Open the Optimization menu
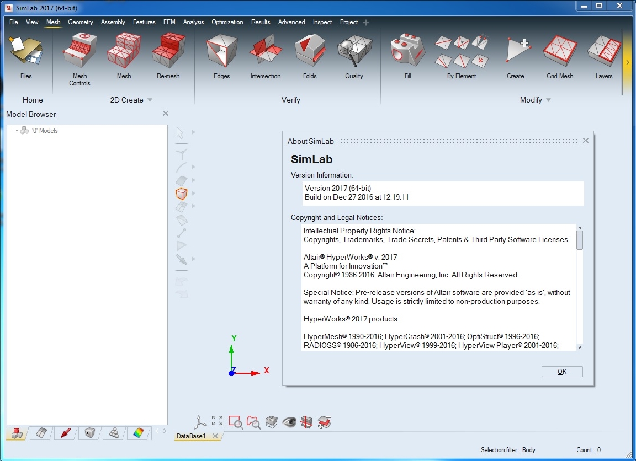This screenshot has height=461, width=636. click(227, 22)
